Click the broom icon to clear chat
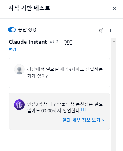This screenshot has height=151, width=123. (x=101, y=30)
